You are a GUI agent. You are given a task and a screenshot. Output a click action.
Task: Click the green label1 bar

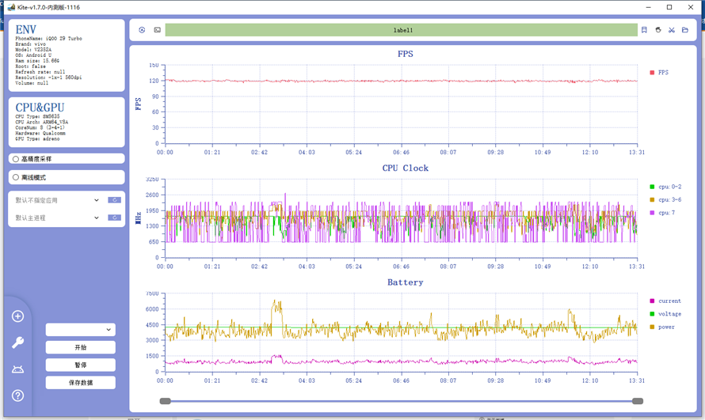pos(402,30)
